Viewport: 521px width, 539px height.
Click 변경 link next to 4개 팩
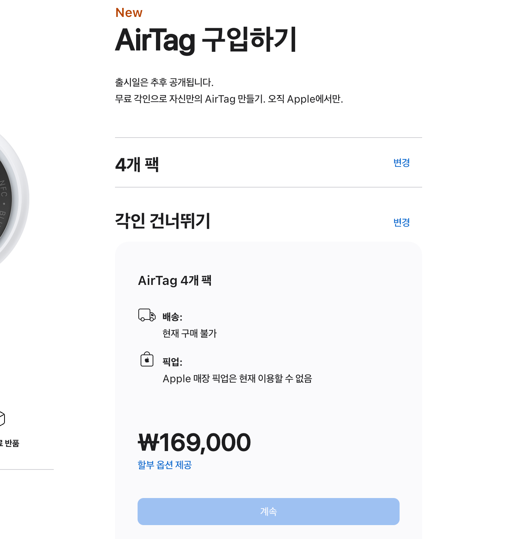401,163
